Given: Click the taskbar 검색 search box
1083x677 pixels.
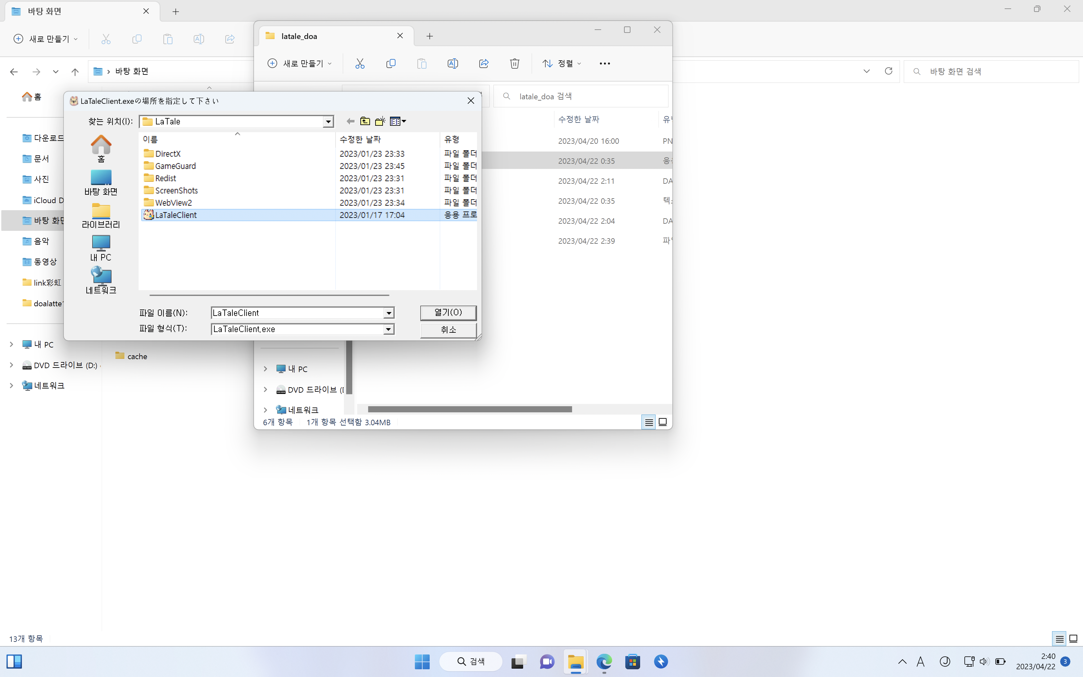Looking at the screenshot, I should point(471,661).
